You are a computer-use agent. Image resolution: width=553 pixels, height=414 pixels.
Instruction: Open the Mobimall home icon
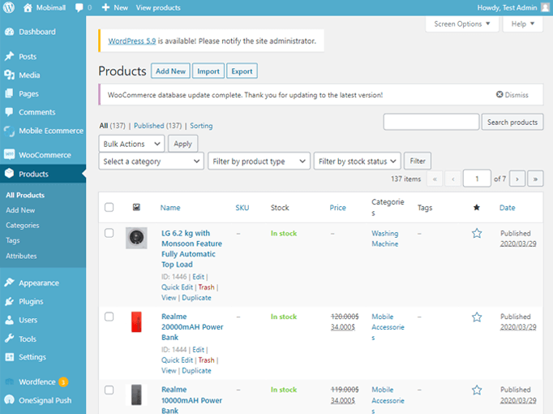tap(28, 7)
